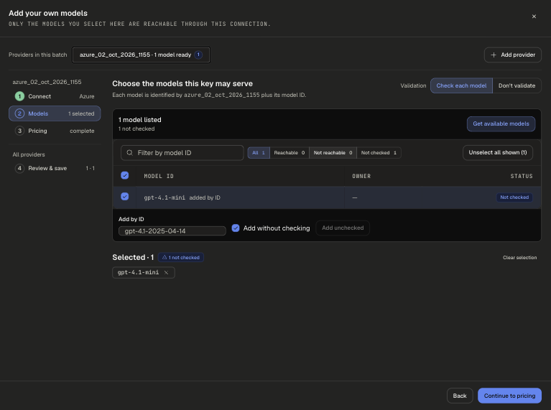Image resolution: width=551 pixels, height=410 pixels.
Task: Click OWNER column header
Action: pos(361,176)
